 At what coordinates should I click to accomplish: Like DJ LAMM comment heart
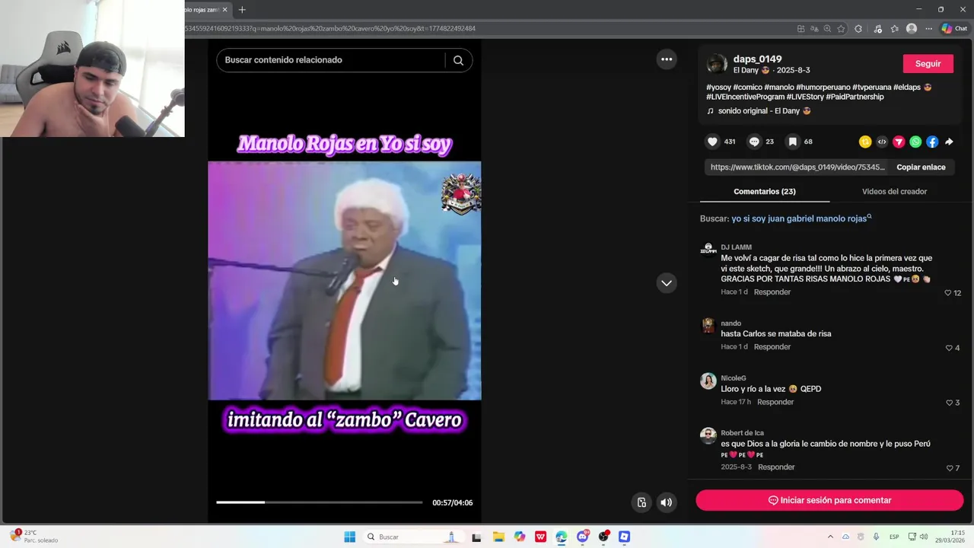[x=948, y=293]
